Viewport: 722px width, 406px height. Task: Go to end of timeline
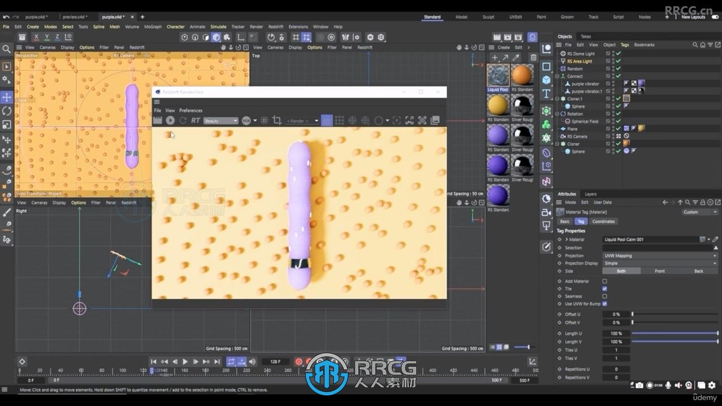(x=217, y=361)
